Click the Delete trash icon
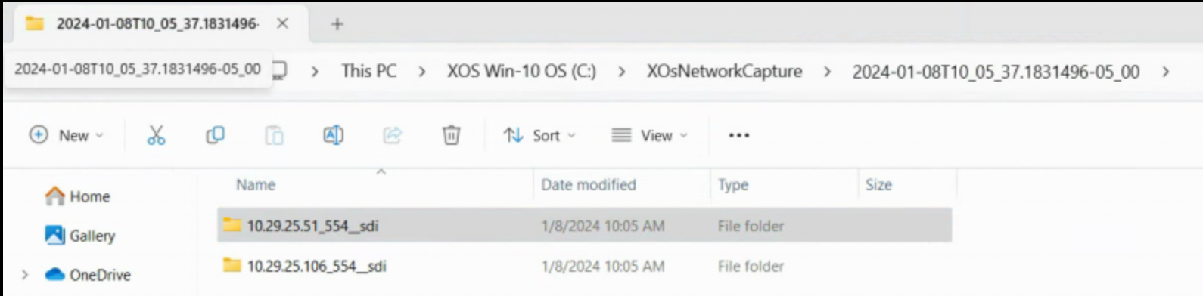1203x296 pixels. point(451,135)
